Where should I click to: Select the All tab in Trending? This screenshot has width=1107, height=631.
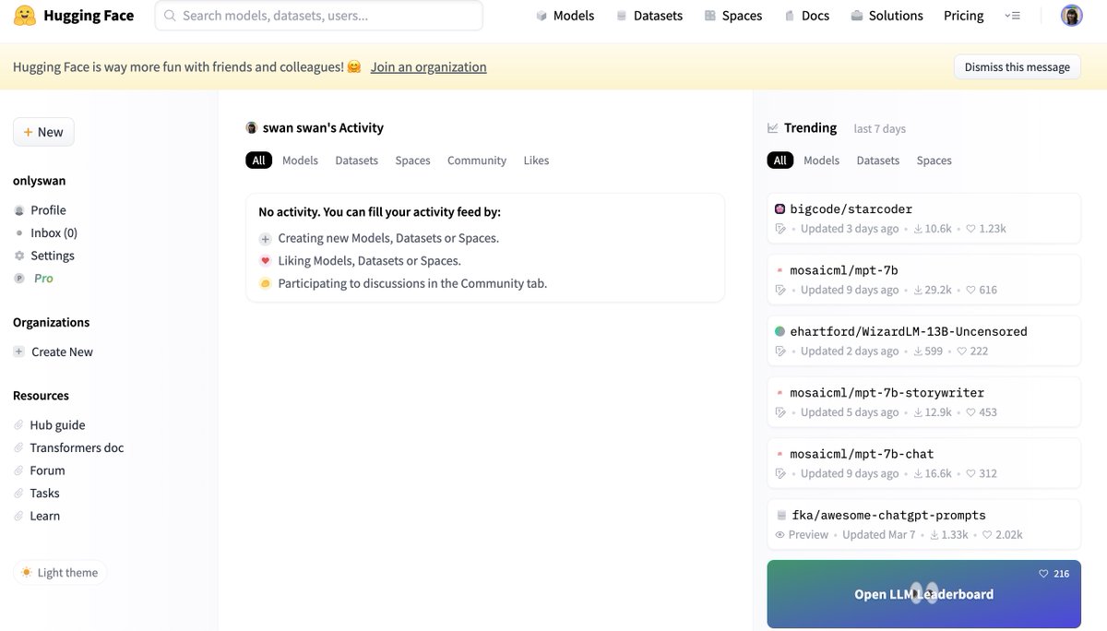click(780, 161)
